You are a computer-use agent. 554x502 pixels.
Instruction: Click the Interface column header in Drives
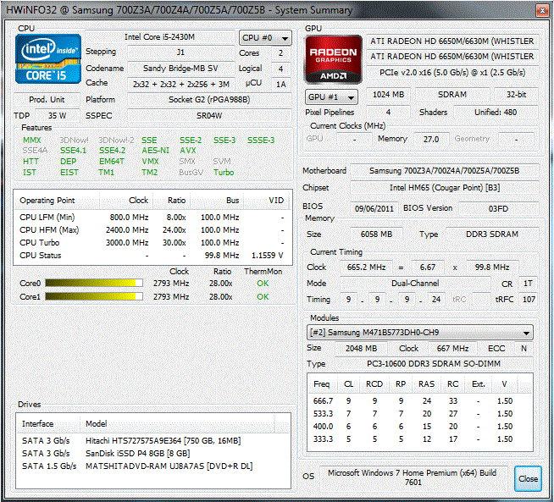48,423
